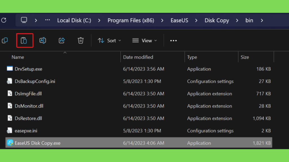
Task: Click the 28 KB size cell
Action: (x=265, y=106)
